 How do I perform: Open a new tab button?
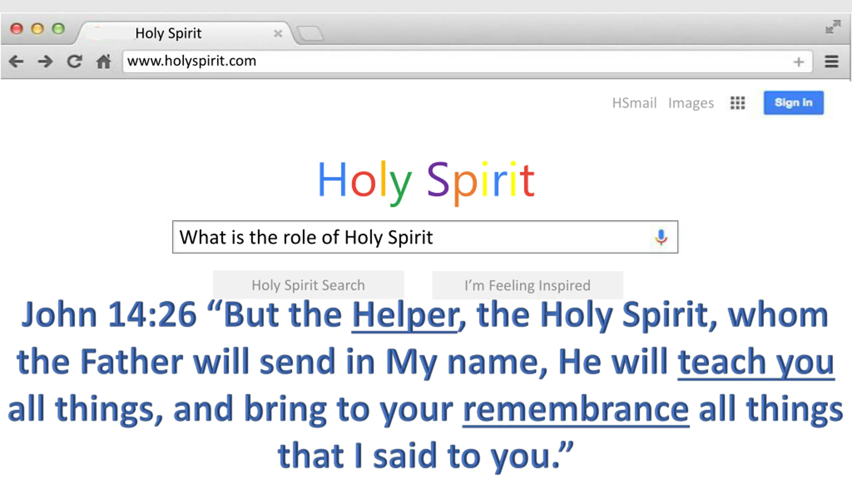pyautogui.click(x=310, y=34)
